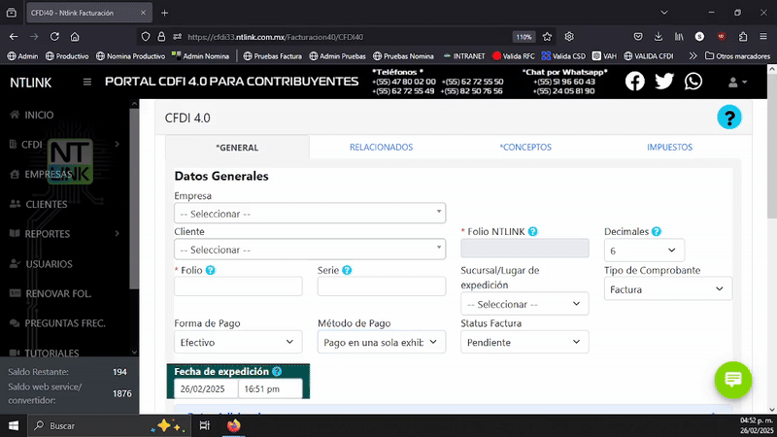
Task: Switch to the IMPUESTOS tab
Action: [x=669, y=148]
